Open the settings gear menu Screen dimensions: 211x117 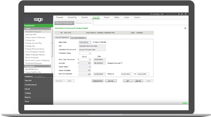coord(182,14)
